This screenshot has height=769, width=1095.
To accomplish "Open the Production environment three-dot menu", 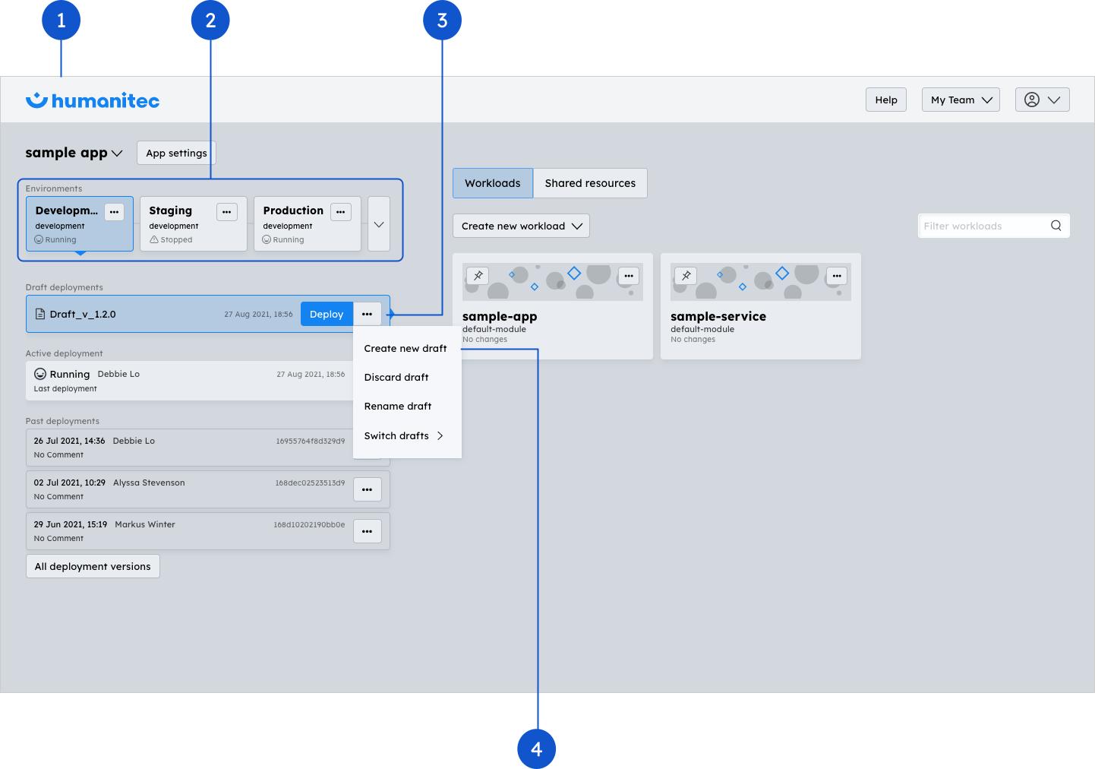I will coord(340,212).
